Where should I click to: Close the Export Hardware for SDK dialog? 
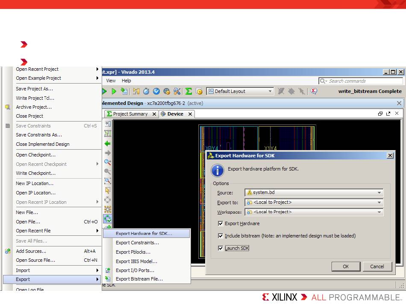tap(390, 156)
